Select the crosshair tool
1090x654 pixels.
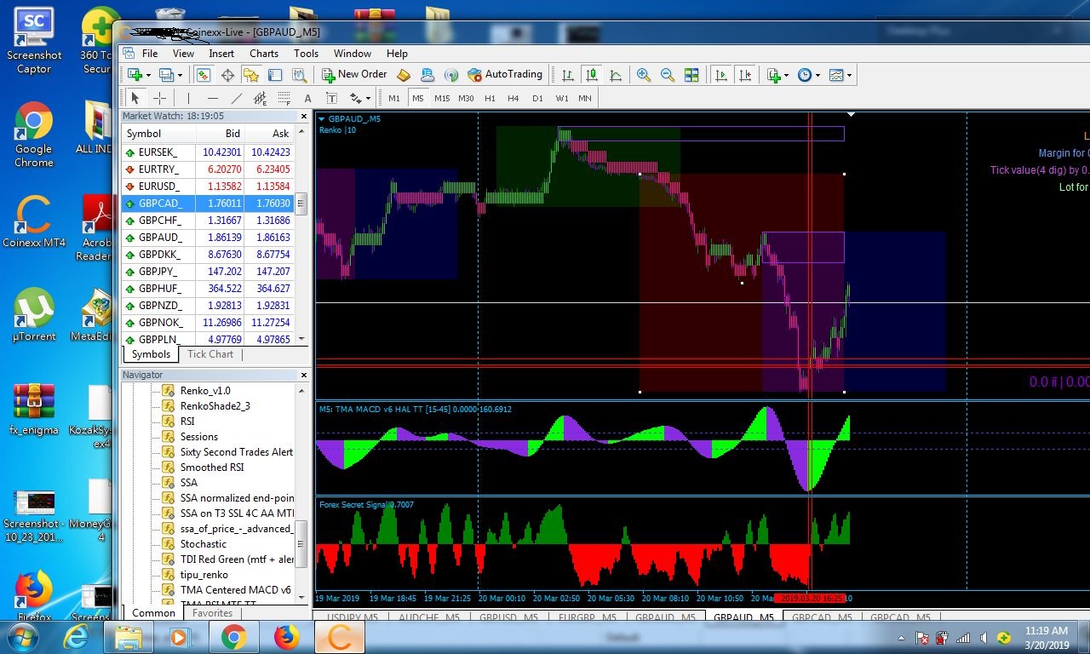point(159,98)
